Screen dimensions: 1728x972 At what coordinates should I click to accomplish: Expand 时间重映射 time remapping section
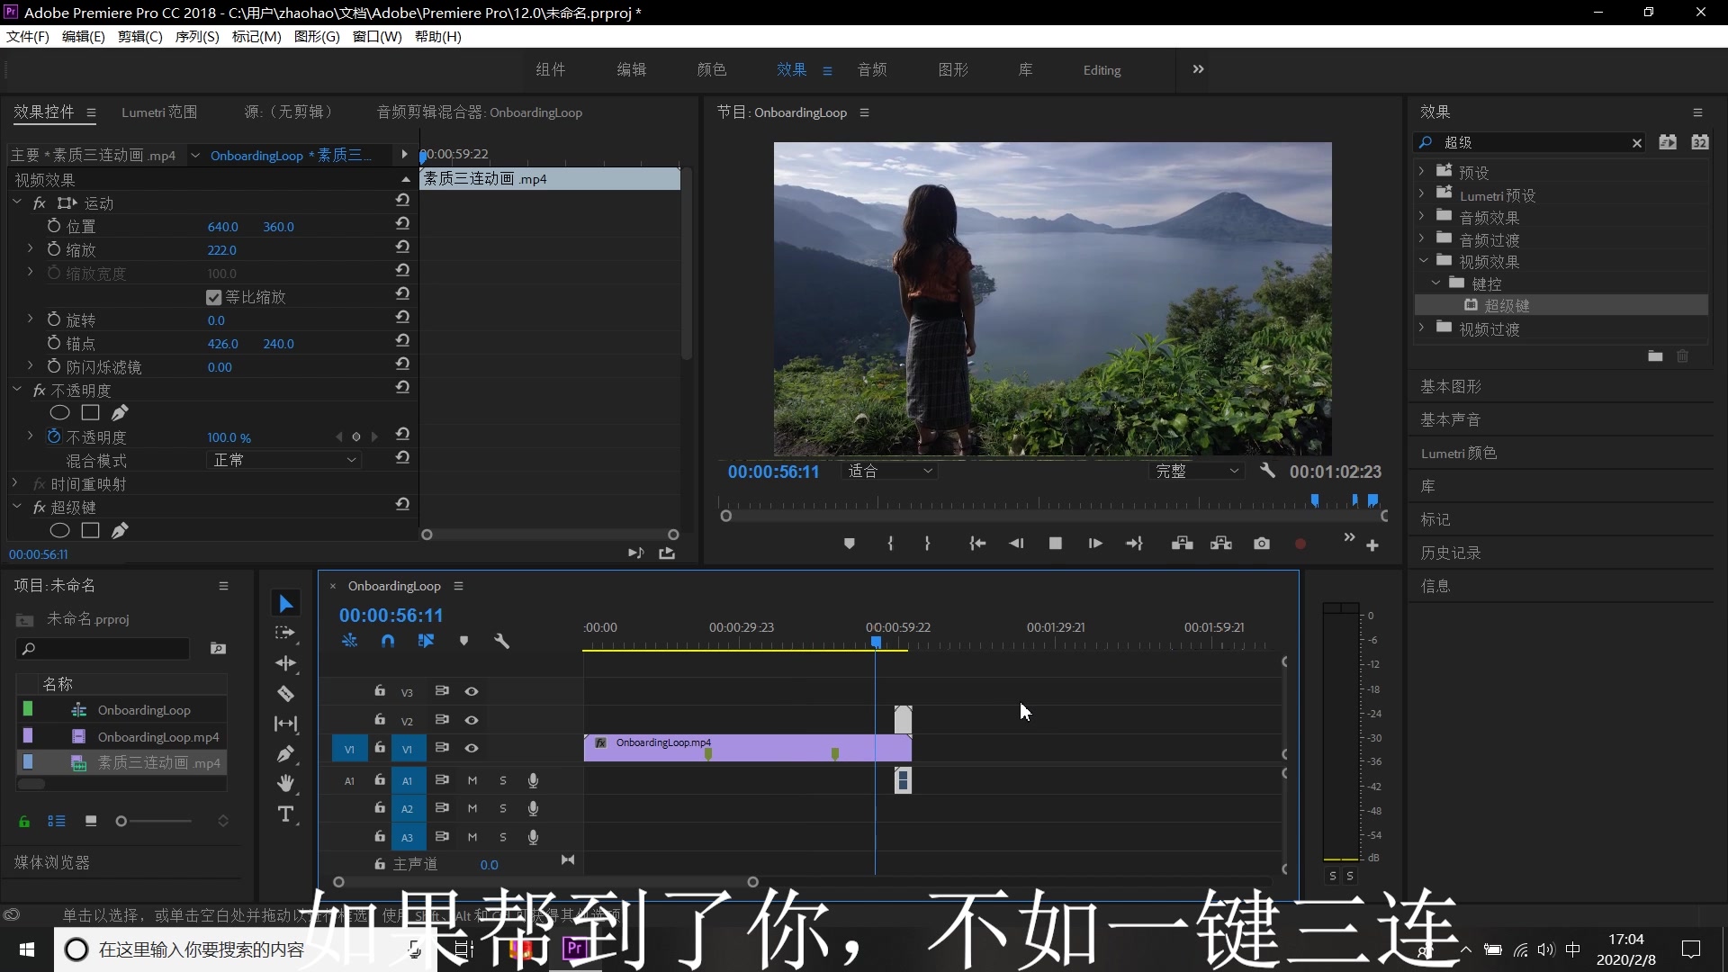click(x=15, y=483)
